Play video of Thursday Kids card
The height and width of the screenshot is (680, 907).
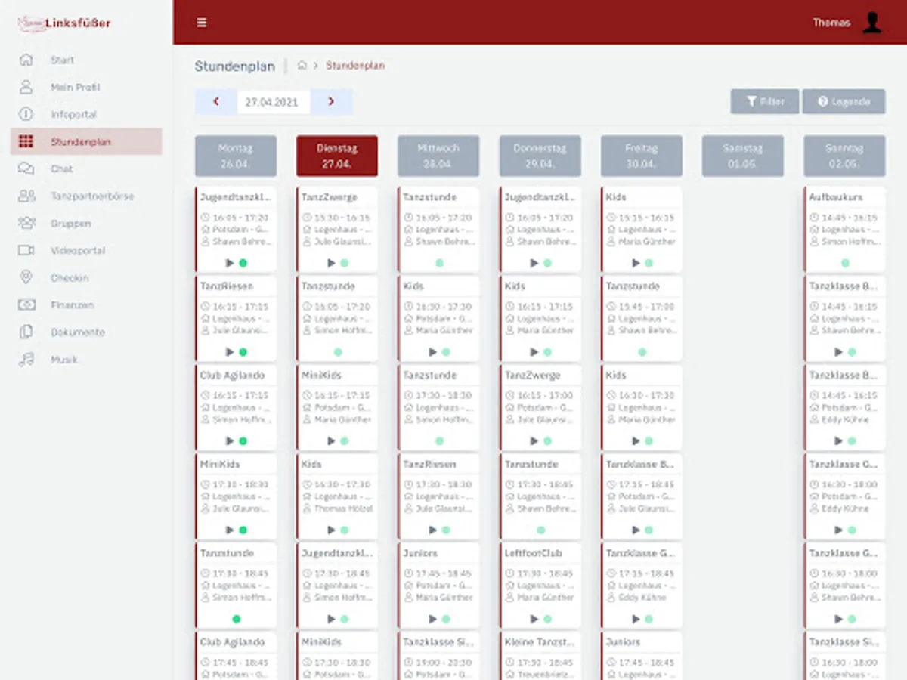tap(534, 352)
